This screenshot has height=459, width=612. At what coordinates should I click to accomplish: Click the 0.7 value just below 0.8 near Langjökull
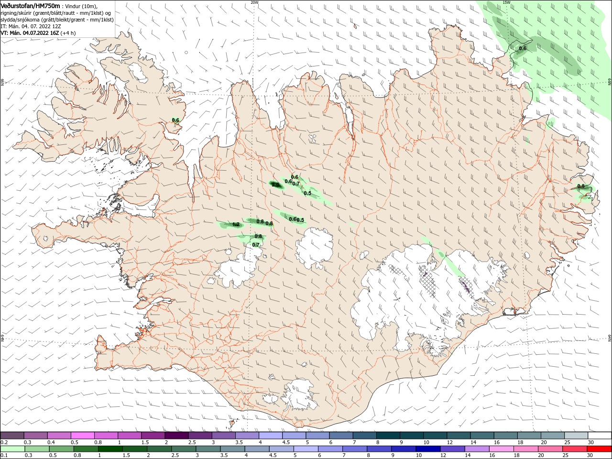click(x=256, y=245)
